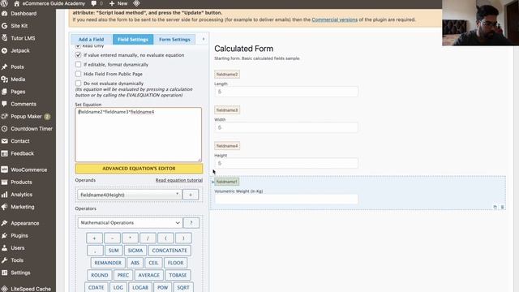Click the Popup Maker sidebar icon
Image resolution: width=519 pixels, height=292 pixels.
coord(4,116)
